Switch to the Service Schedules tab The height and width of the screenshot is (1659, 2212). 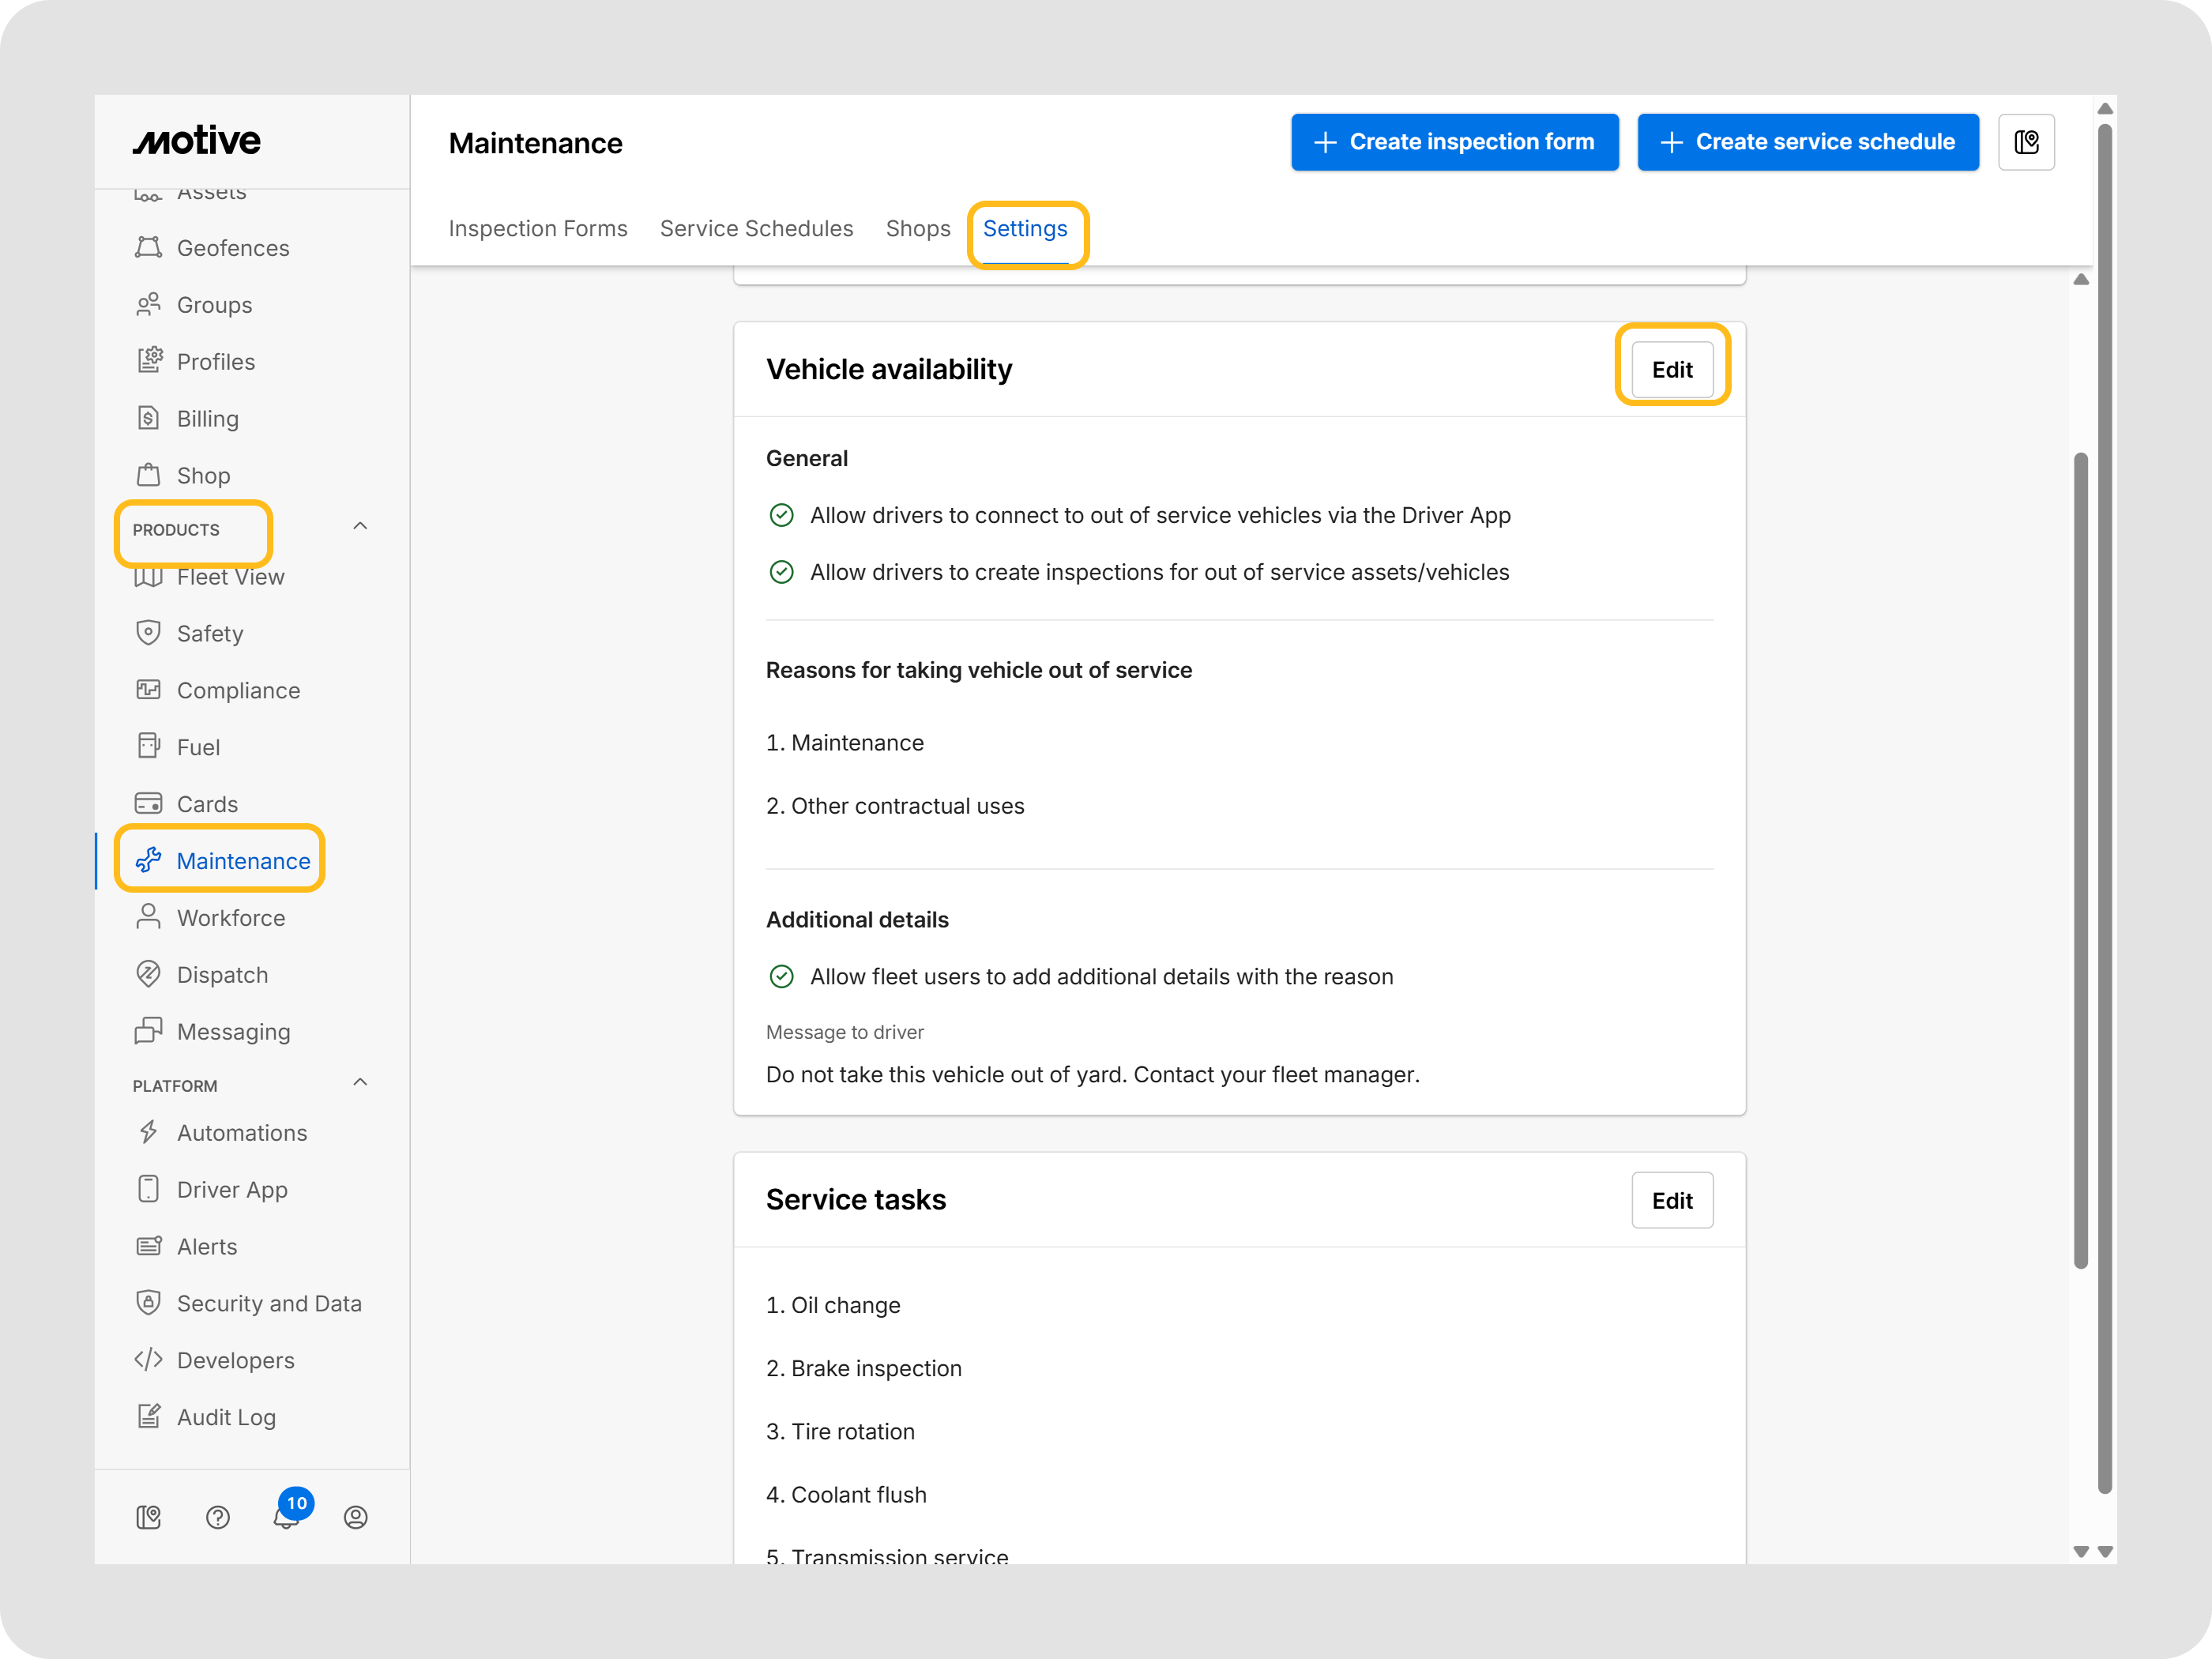click(x=757, y=229)
